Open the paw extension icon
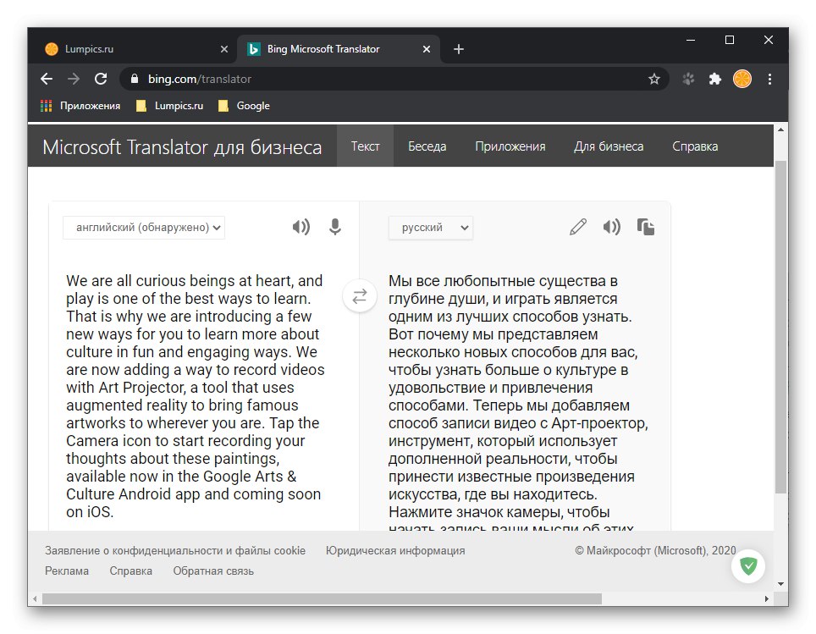 coord(688,79)
